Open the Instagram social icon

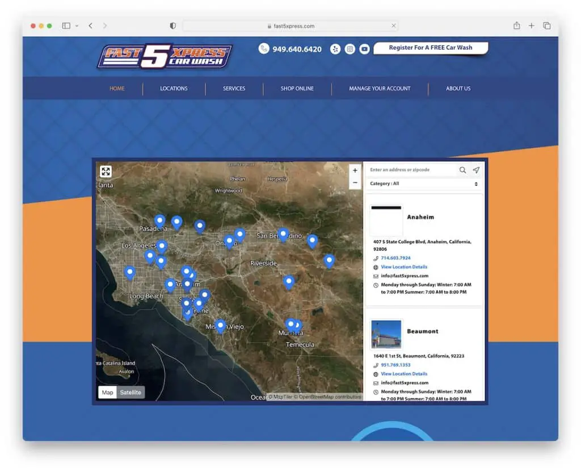pos(350,49)
